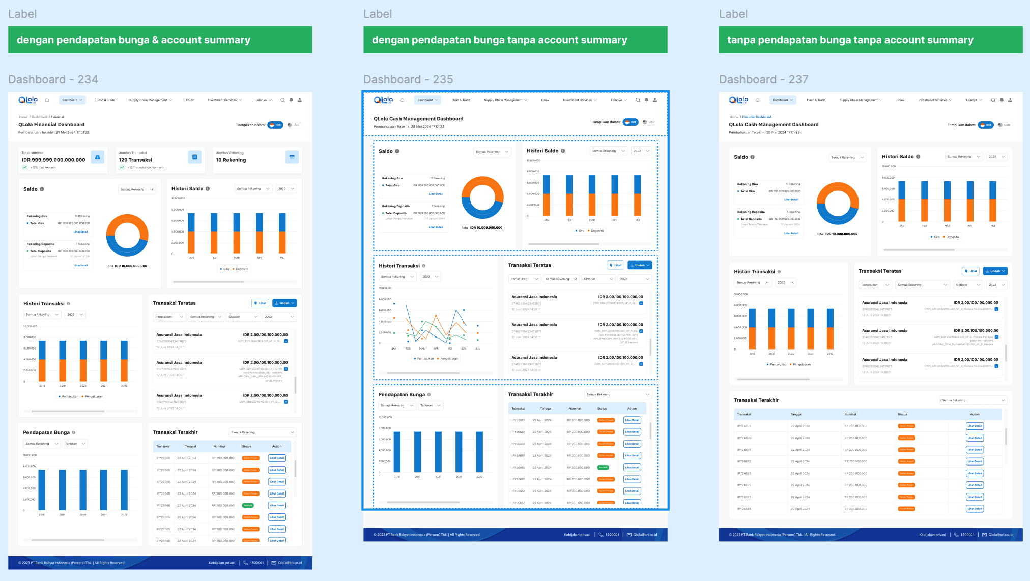Open Saldo Semua Rekening dropdown in Dashboard 237
1030x581 pixels.
[848, 158]
